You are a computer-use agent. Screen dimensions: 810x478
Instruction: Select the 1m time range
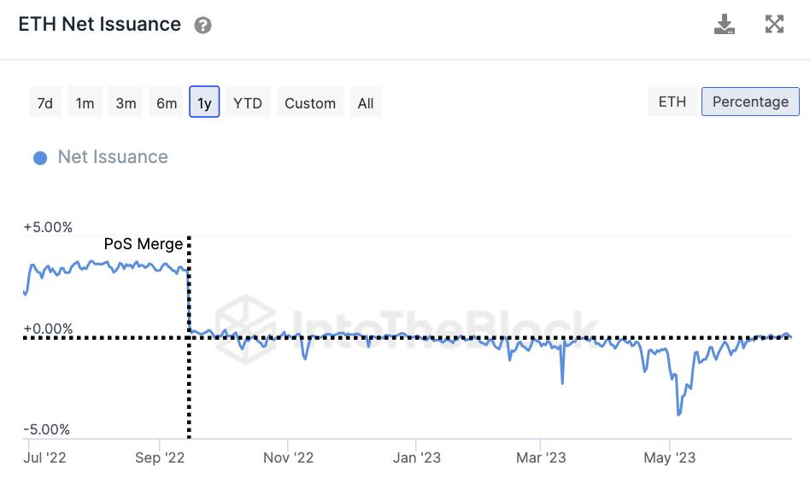coord(85,102)
